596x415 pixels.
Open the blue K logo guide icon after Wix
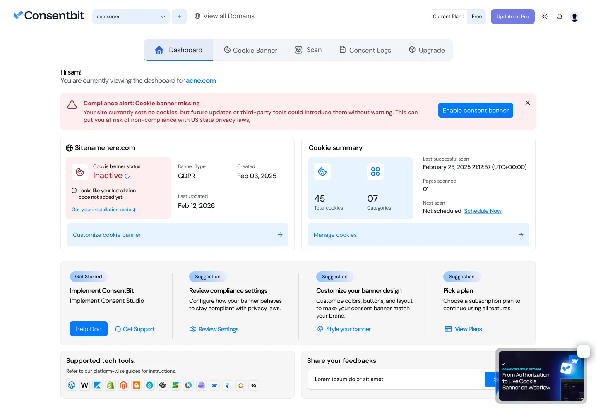[x=98, y=385]
